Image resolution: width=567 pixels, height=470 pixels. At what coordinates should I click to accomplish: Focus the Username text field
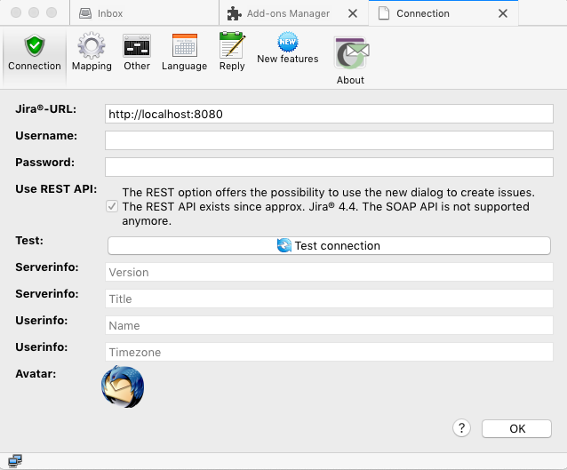click(x=329, y=140)
